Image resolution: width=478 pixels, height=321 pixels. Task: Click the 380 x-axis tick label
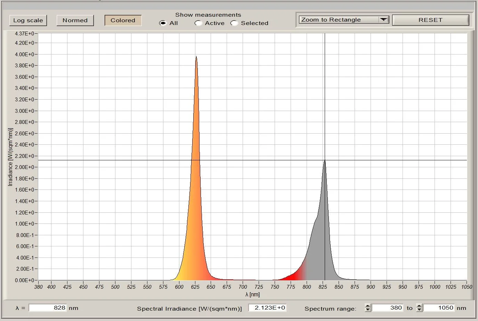(38, 287)
